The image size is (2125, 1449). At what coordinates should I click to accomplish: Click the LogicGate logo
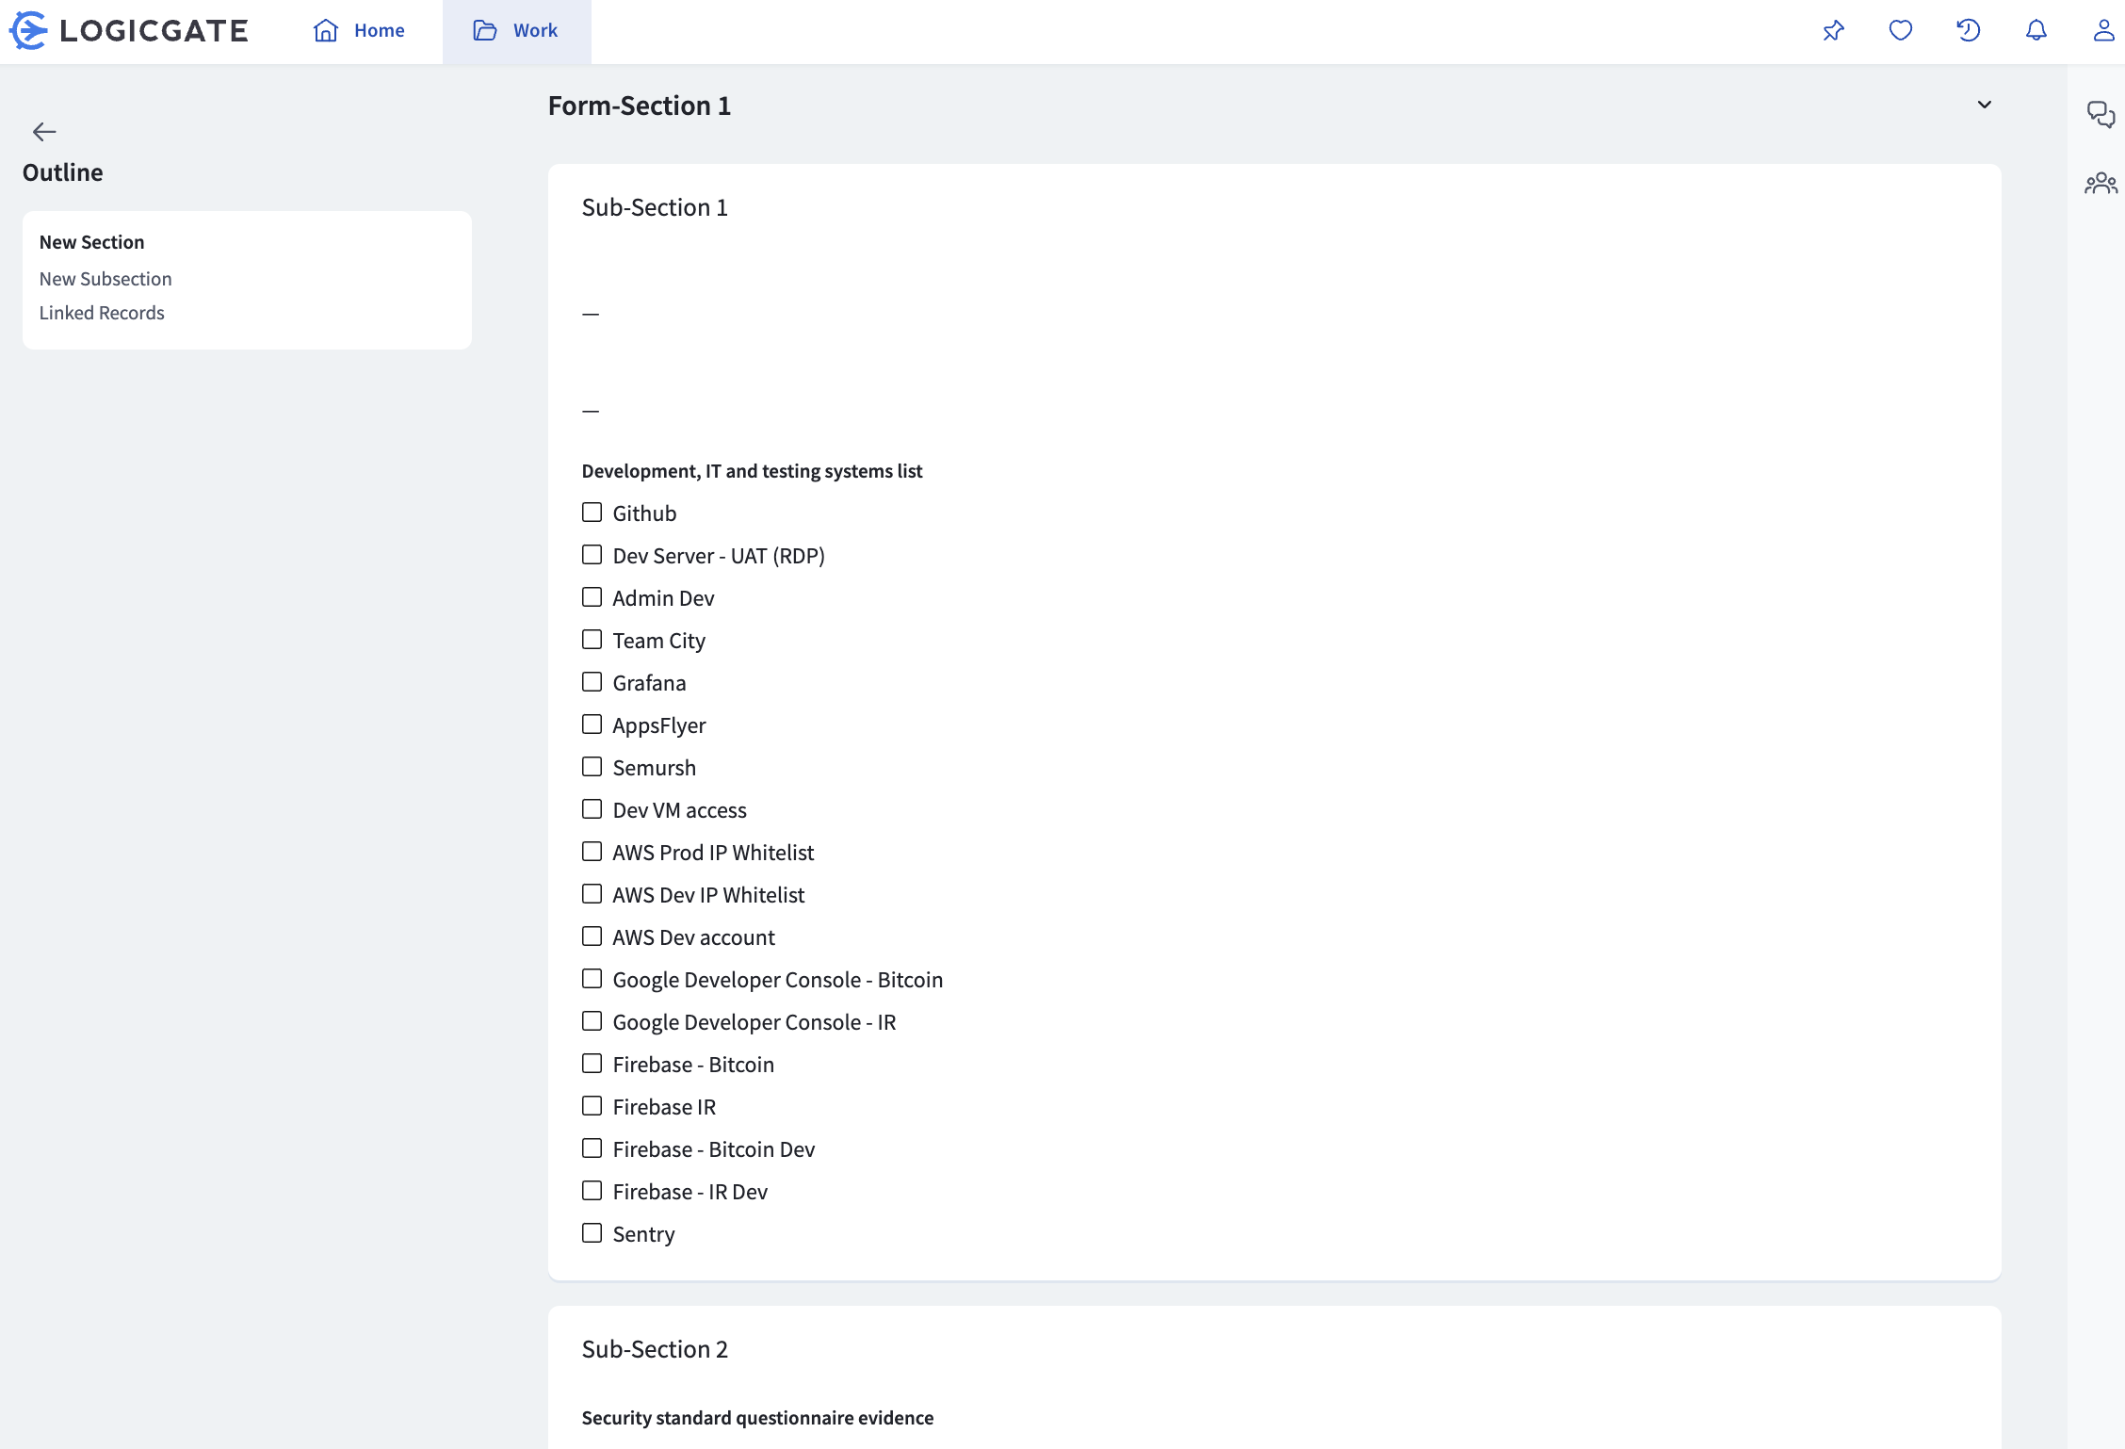[x=129, y=31]
